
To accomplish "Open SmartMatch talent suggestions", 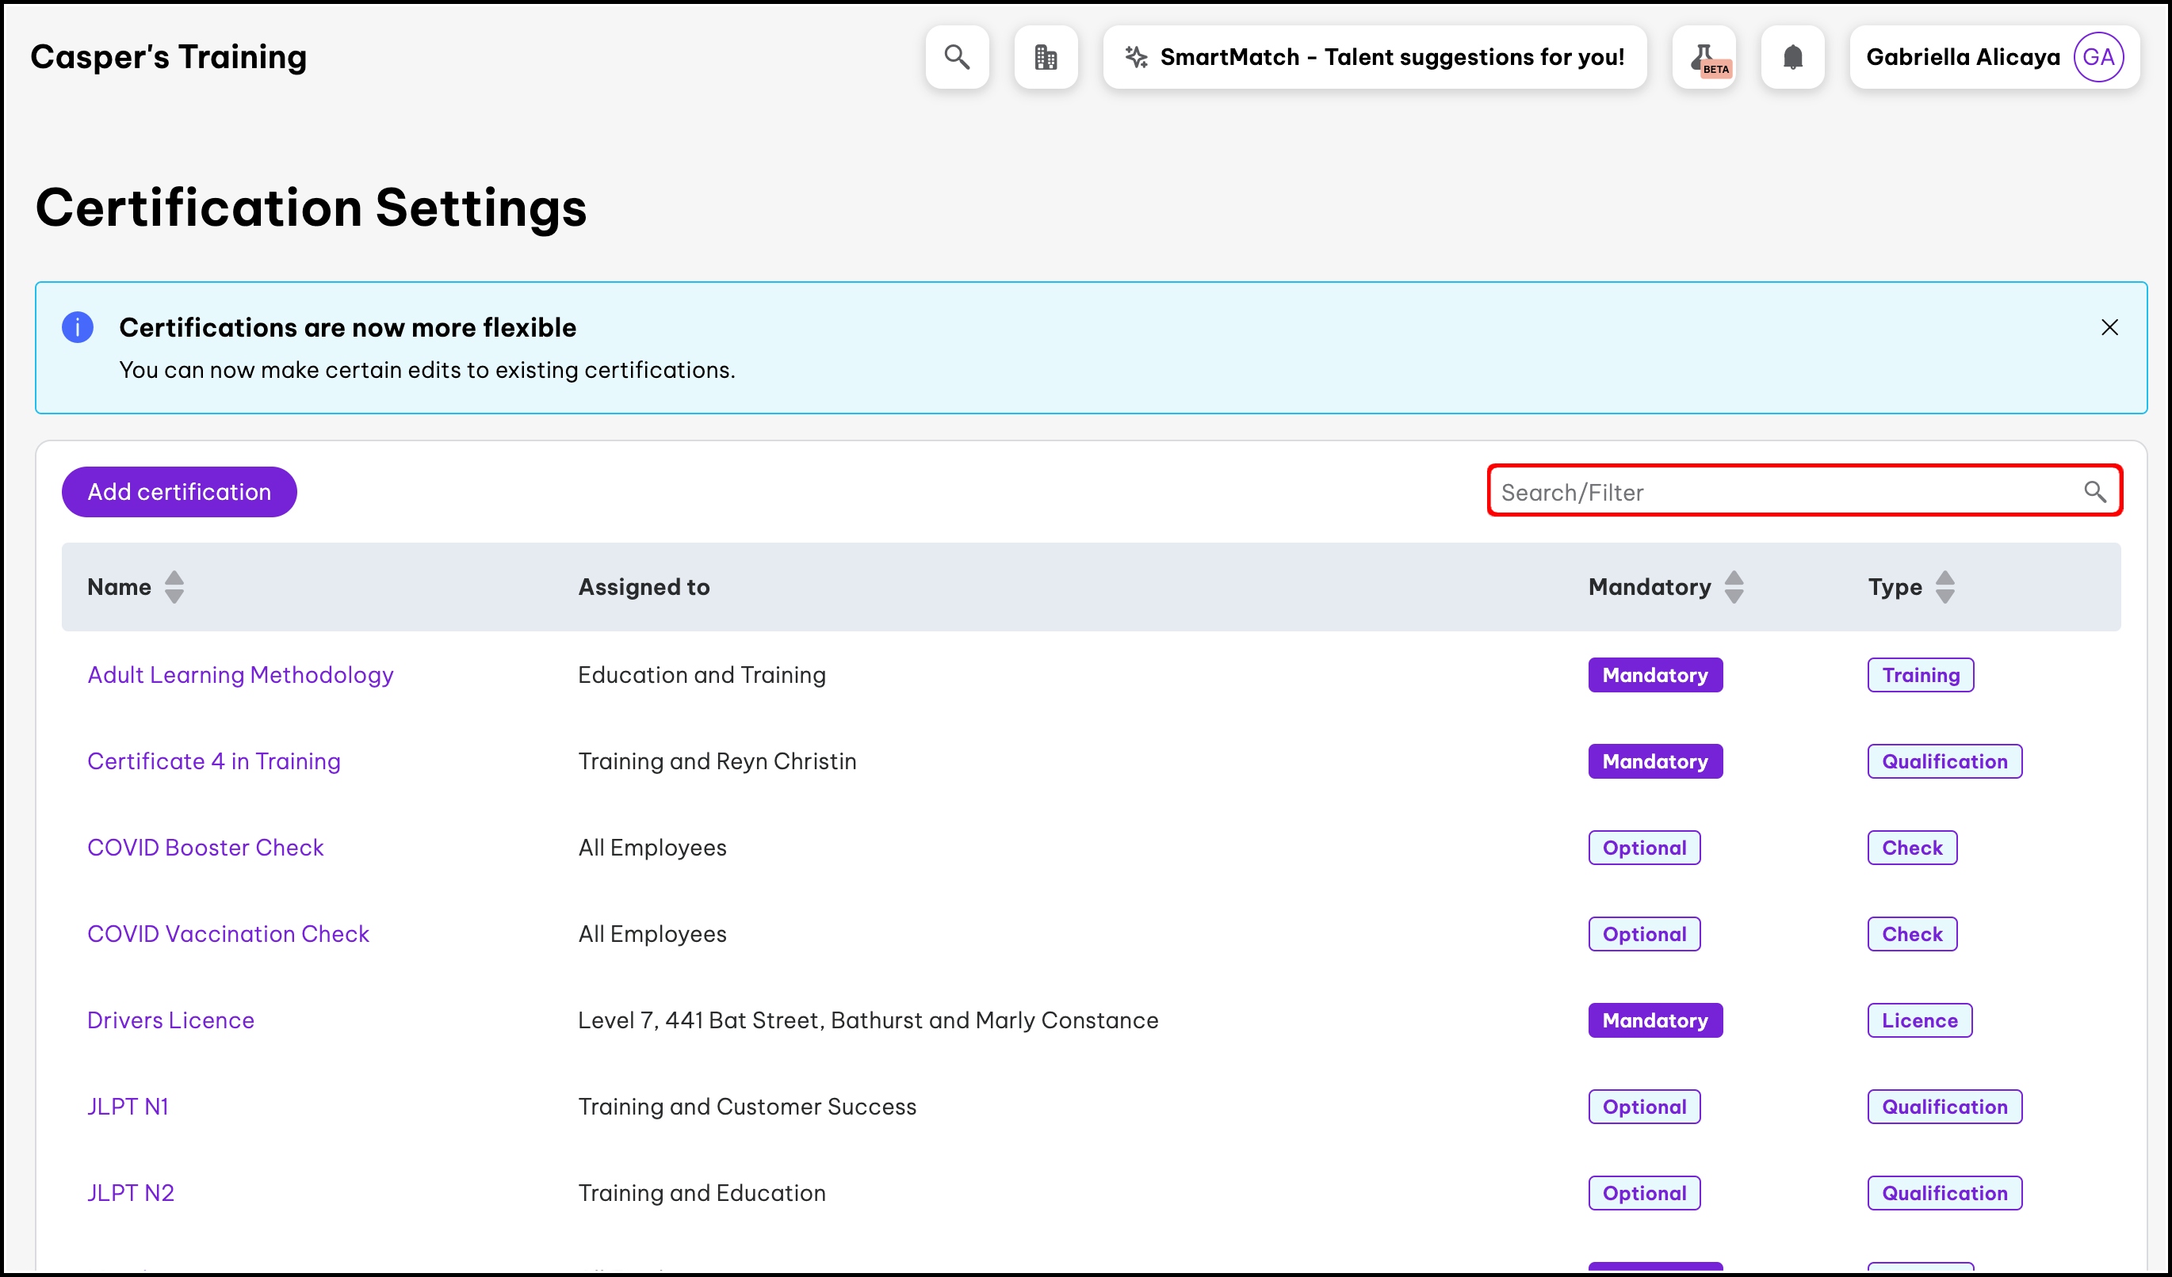I will [x=1375, y=57].
